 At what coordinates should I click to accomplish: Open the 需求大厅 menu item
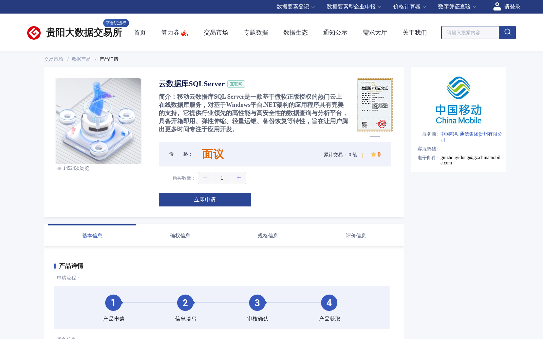(375, 33)
